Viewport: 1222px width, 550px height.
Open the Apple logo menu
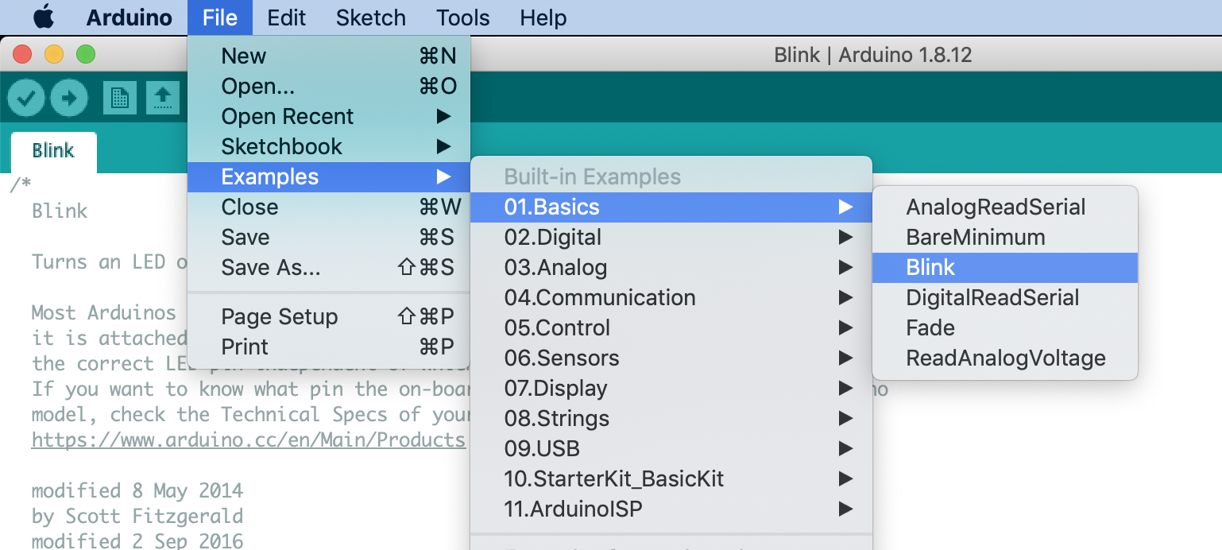point(44,17)
